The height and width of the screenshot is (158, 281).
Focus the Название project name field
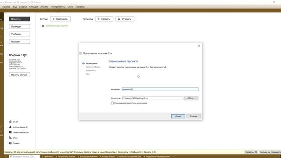coord(160,89)
